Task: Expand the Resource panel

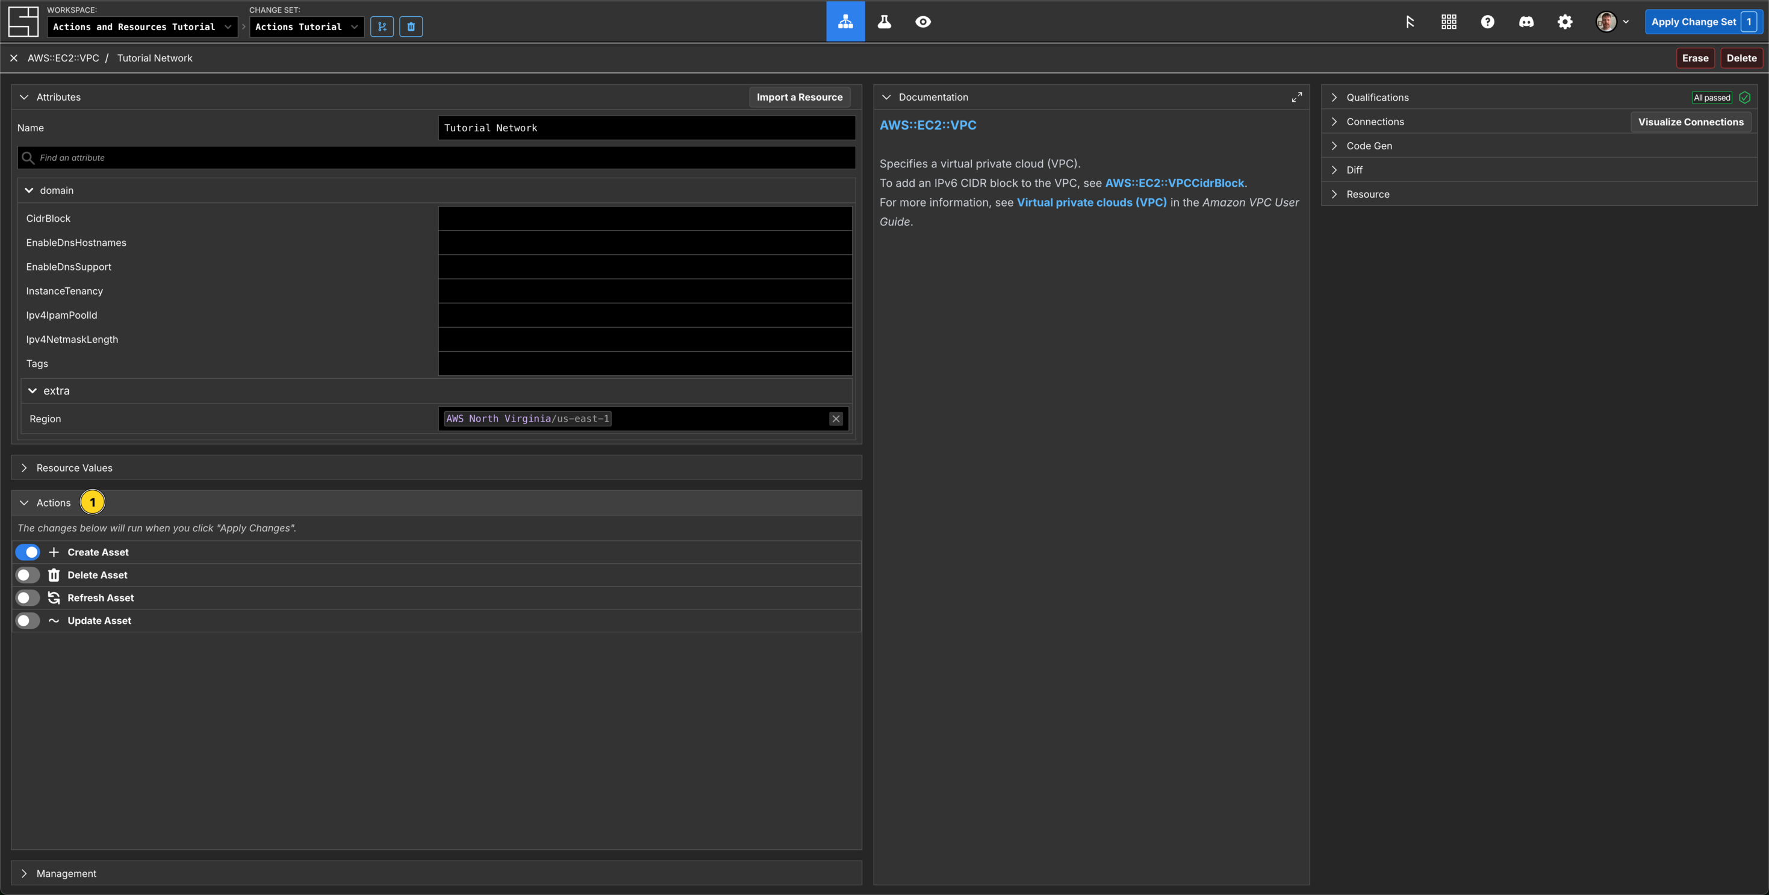Action: click(x=1334, y=195)
